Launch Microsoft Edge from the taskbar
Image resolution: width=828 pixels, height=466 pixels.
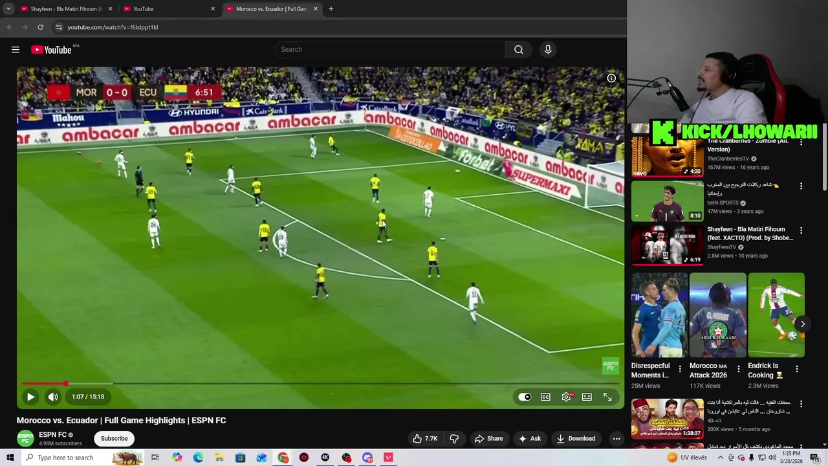coord(198,458)
